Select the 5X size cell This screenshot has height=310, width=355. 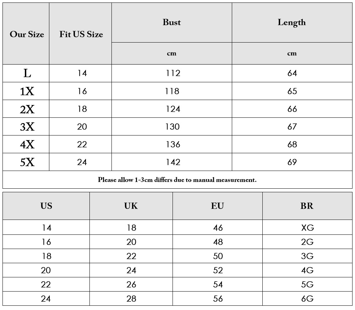pos(27,162)
